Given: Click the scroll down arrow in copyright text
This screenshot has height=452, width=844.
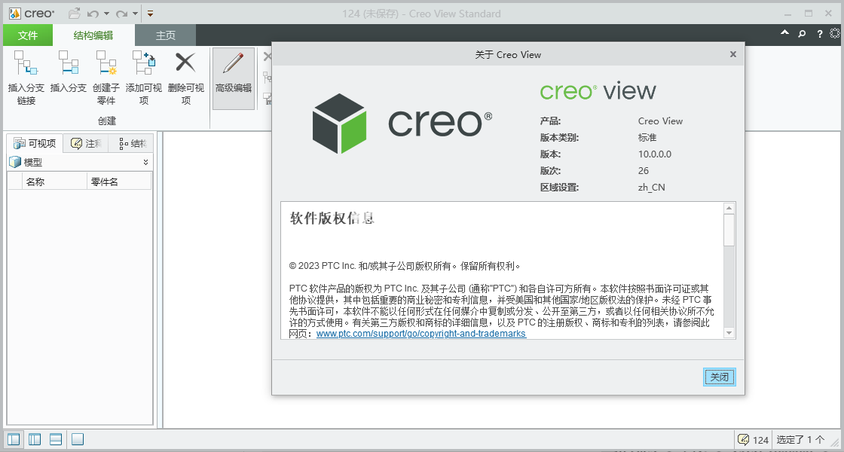Looking at the screenshot, I should [729, 333].
